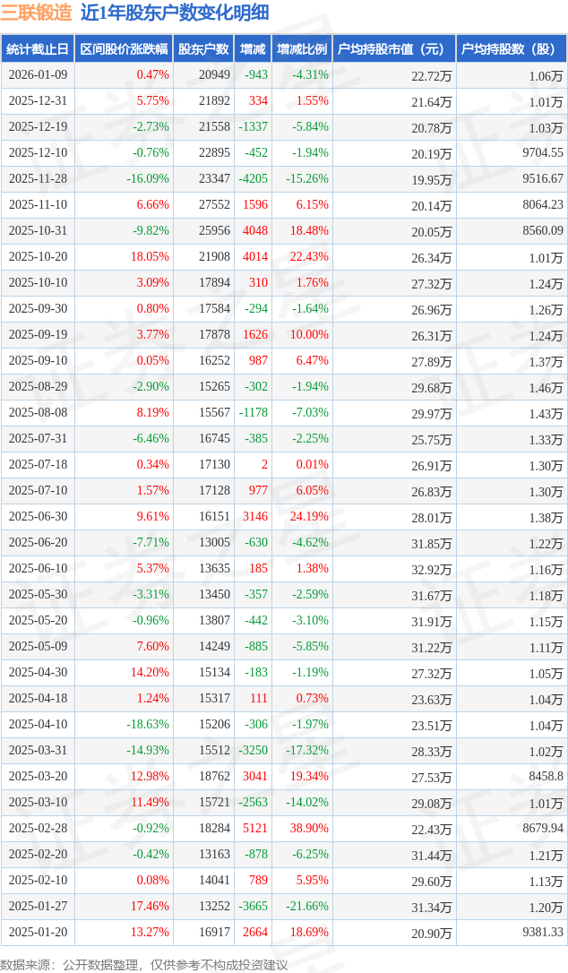Click the 增减比例 column header
The height and width of the screenshot is (973, 568).
click(x=302, y=49)
